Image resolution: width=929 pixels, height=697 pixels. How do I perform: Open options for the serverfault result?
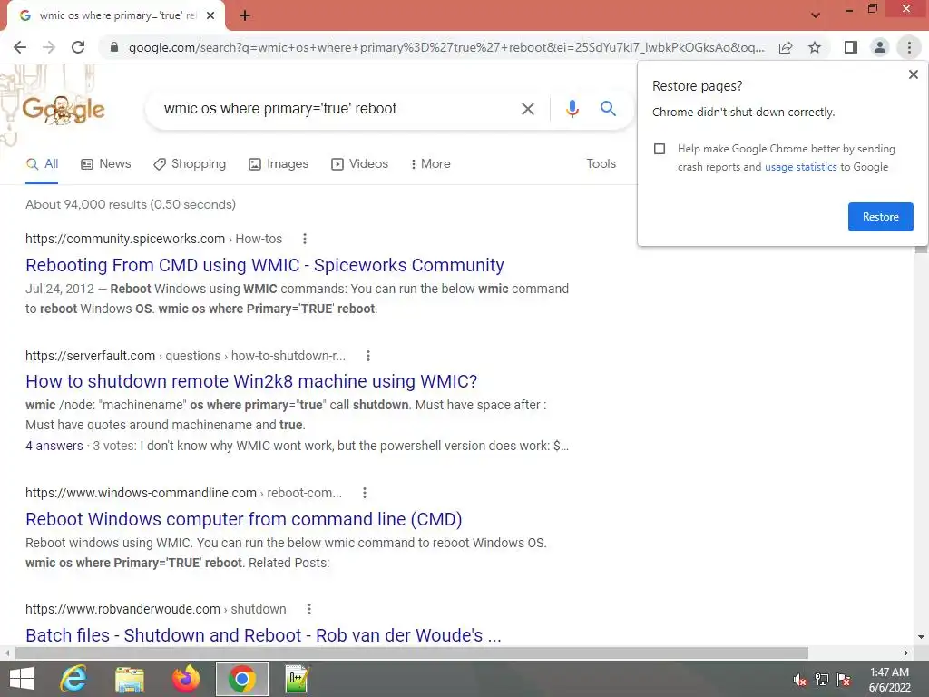tap(368, 356)
